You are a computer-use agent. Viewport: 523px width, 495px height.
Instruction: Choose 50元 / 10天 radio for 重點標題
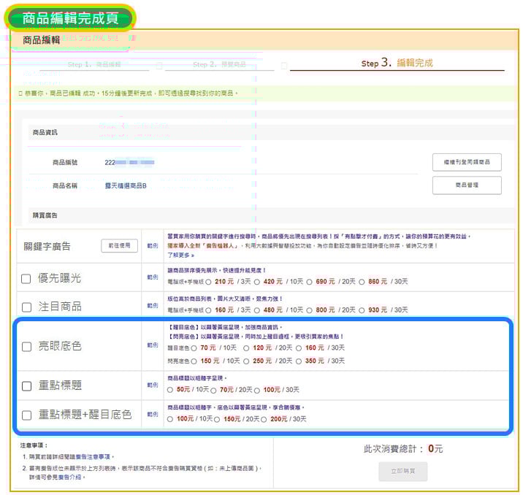tap(170, 390)
